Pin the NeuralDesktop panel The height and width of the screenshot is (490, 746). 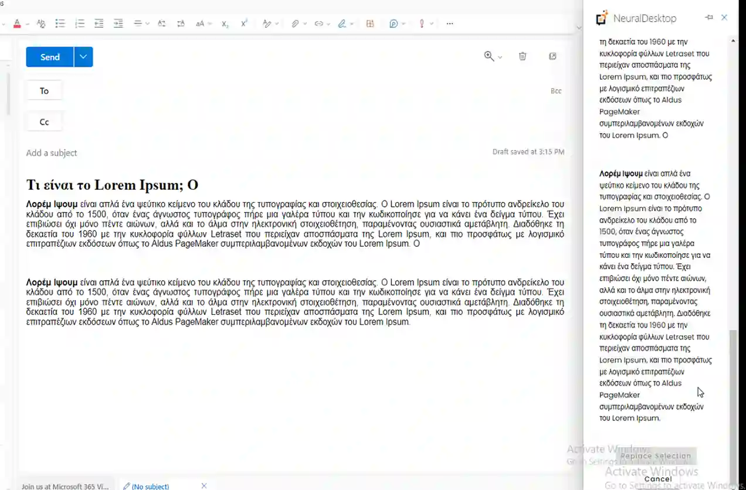click(709, 18)
